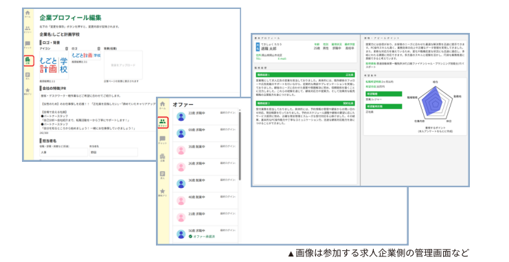Click the オファー承諾済 status on 56歳 row
Viewport: 509px width, 262px height.
tap(201, 237)
